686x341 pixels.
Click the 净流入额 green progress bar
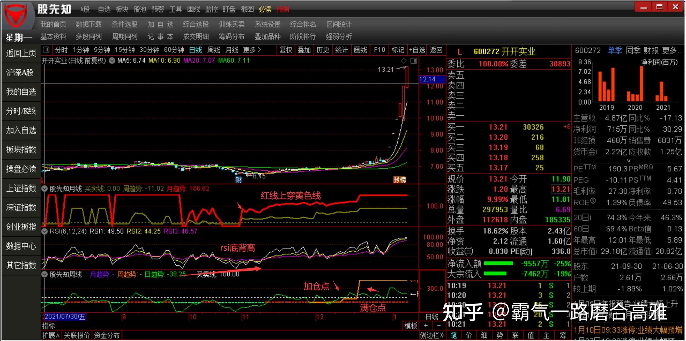click(x=498, y=264)
